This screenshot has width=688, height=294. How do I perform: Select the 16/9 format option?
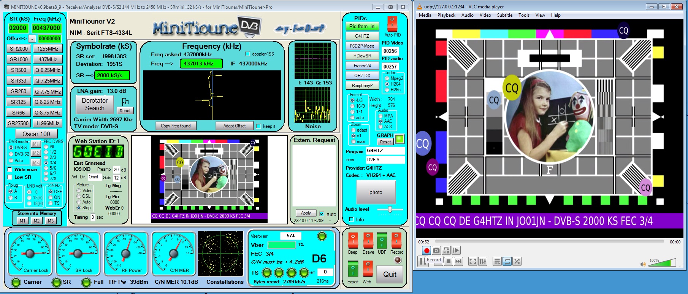pos(352,106)
